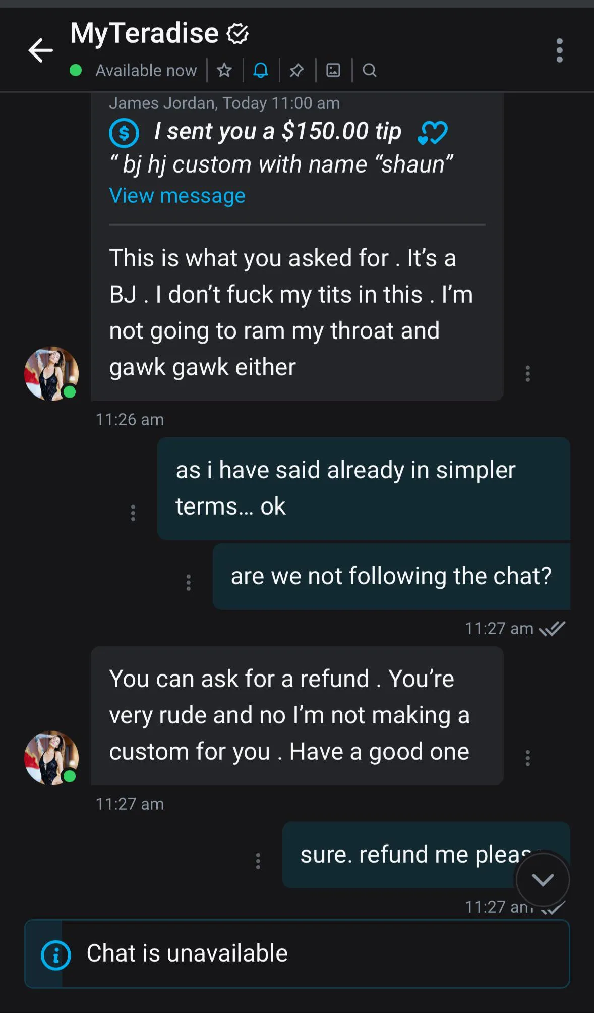Open options for the "gawk gawk either" message
Viewport: 594px width, 1013px height.
pyautogui.click(x=528, y=374)
